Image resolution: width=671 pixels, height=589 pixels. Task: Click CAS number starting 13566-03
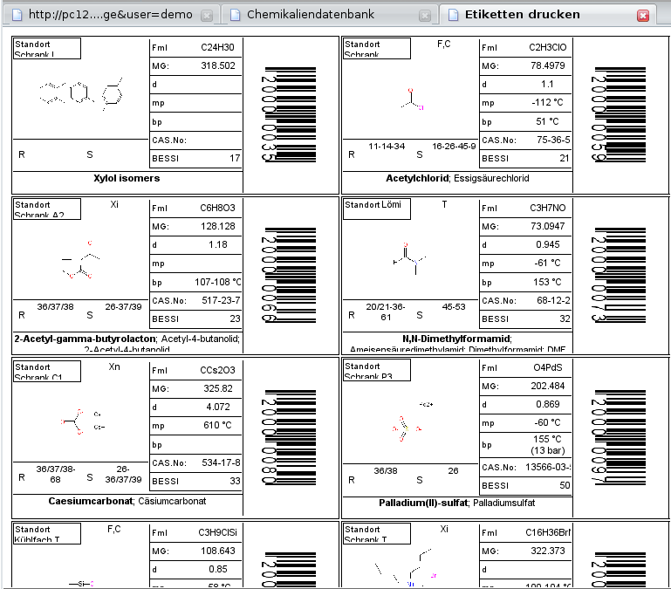548,467
